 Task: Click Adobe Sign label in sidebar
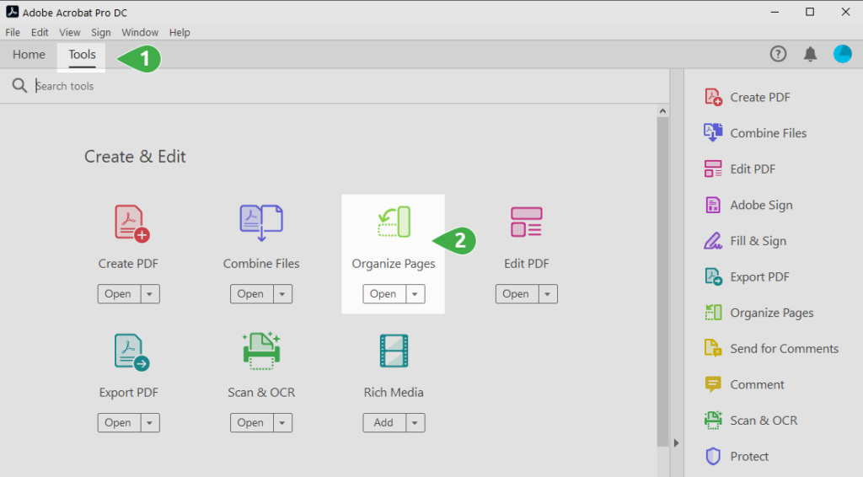761,206
